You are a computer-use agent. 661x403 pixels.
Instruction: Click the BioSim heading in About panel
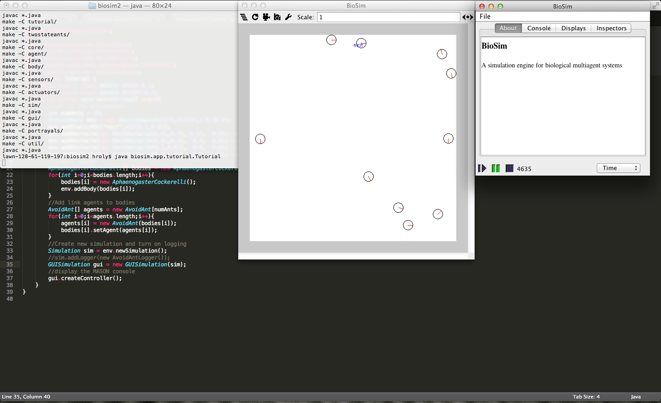pos(494,46)
